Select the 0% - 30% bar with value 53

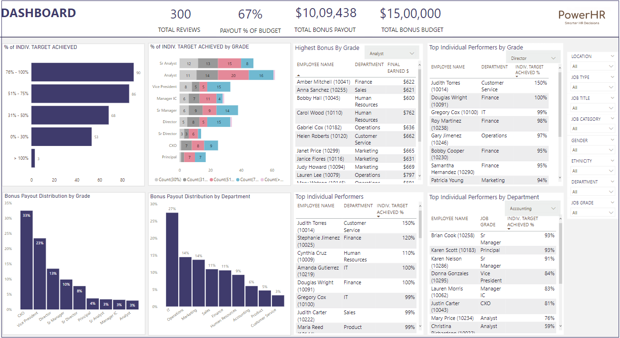click(61, 137)
